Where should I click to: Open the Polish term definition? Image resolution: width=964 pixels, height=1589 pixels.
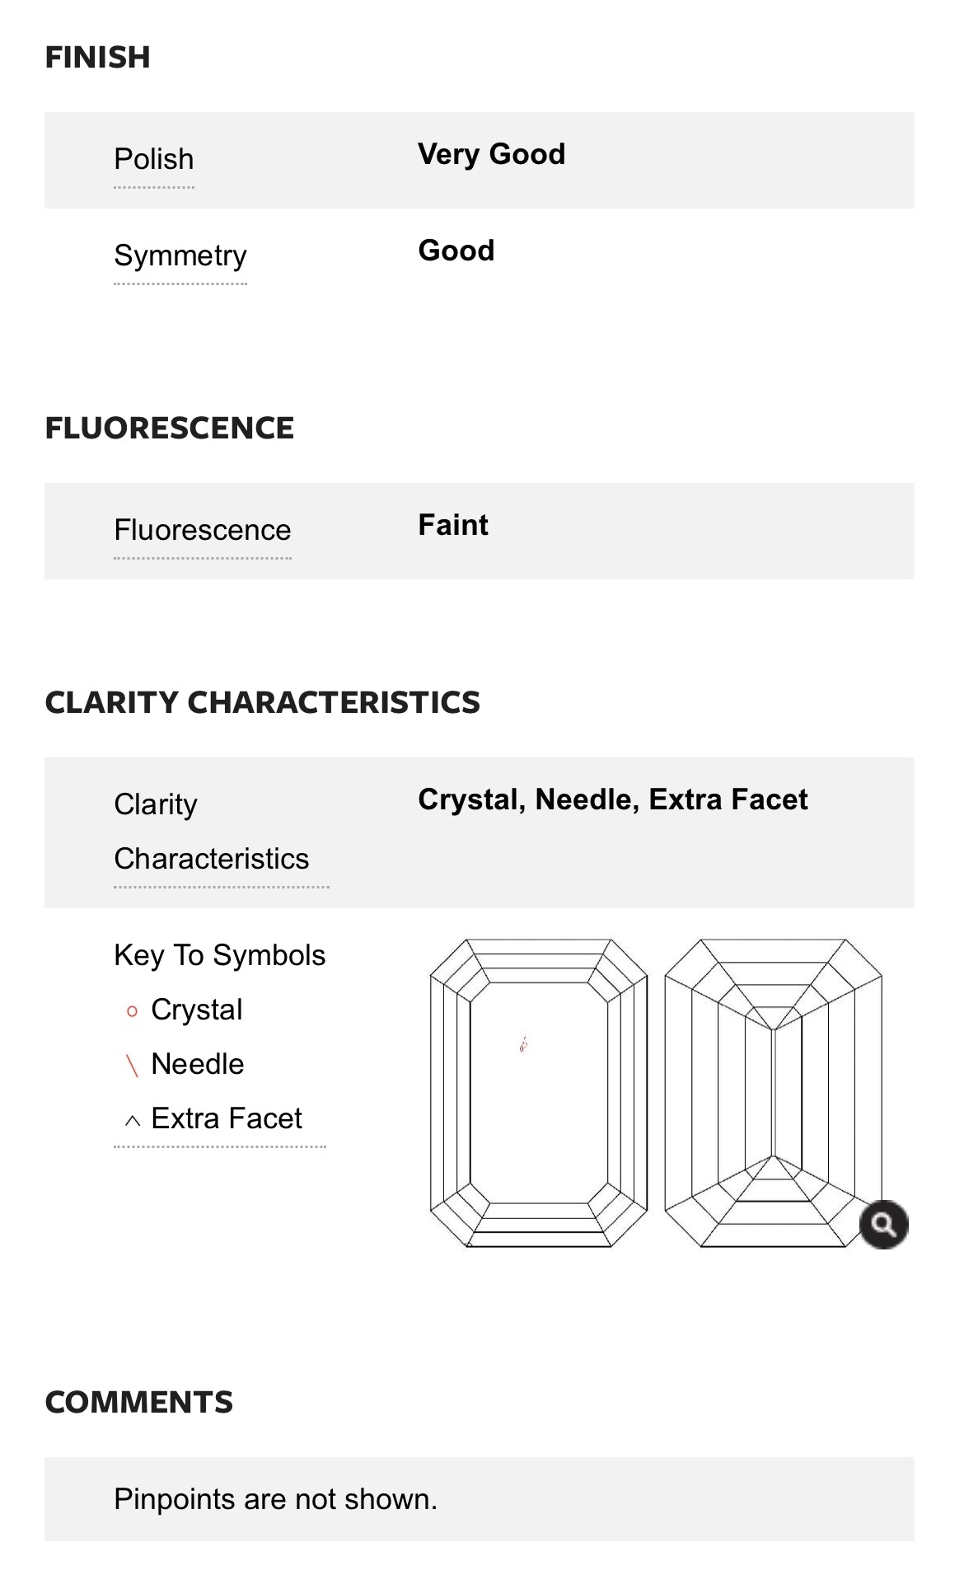154,159
